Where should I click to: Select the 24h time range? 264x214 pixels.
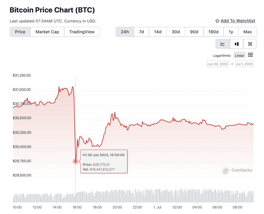125,32
